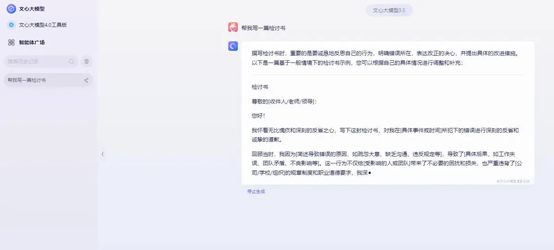
Task: Share the 帮我写一篇检讨书 conversation
Action: click(86, 80)
